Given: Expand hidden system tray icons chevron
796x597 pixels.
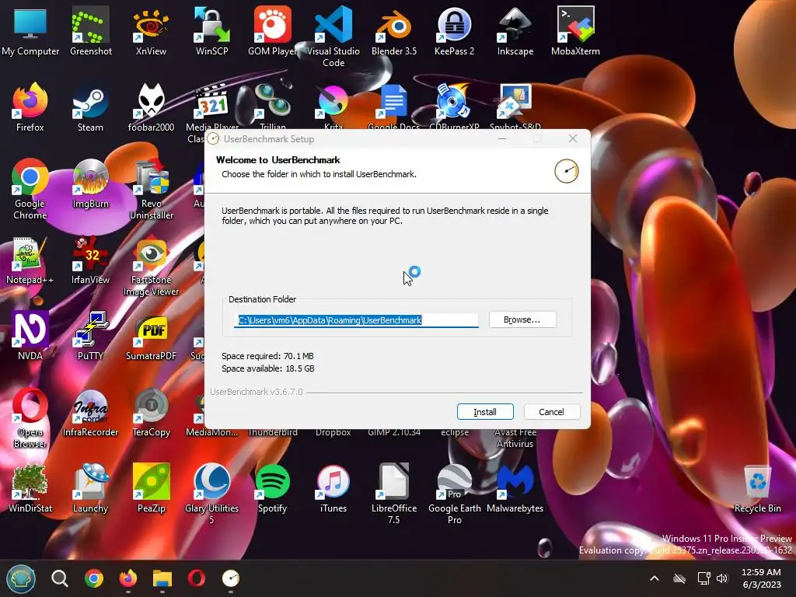Looking at the screenshot, I should coord(655,578).
